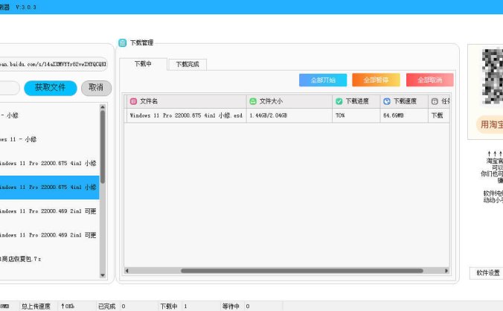Click the 用淘宝 orange banner button
This screenshot has height=311, width=503.
pyautogui.click(x=490, y=124)
